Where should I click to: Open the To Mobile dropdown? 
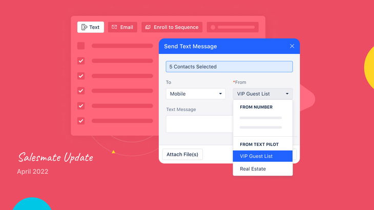(x=196, y=94)
